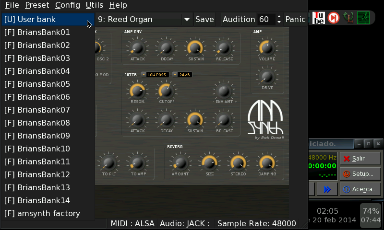The width and height of the screenshot is (384, 230).
Task: Click the blue fast-forward transport button
Action: (327, 189)
